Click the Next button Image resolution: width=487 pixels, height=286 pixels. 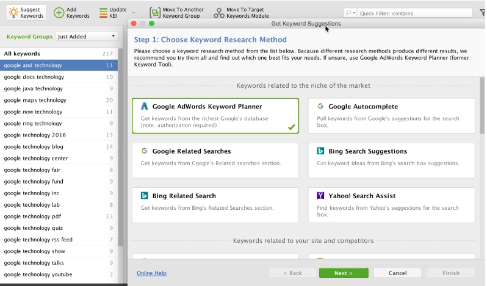[344, 273]
